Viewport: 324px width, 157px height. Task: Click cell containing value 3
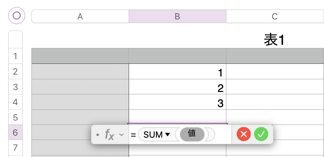[x=177, y=102]
